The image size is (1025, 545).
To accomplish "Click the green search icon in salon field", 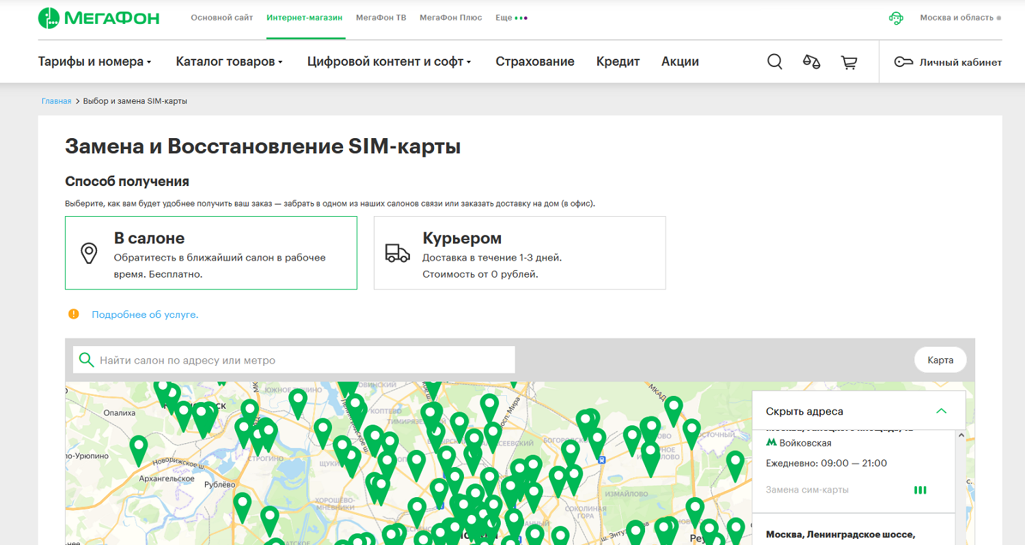I will (87, 360).
